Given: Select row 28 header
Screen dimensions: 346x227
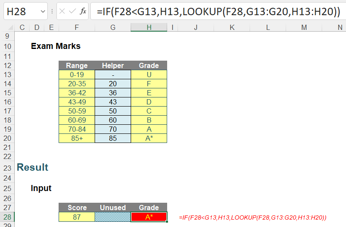Looking at the screenshot, I should [7, 217].
